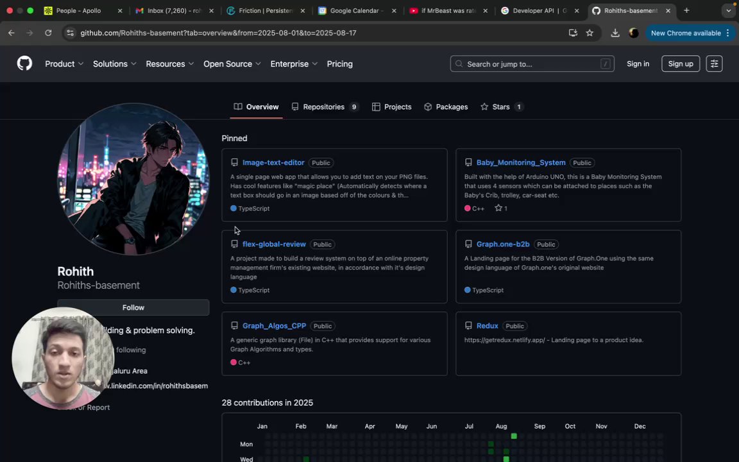Switch to the Packages tab
This screenshot has width=739, height=462.
pos(446,107)
